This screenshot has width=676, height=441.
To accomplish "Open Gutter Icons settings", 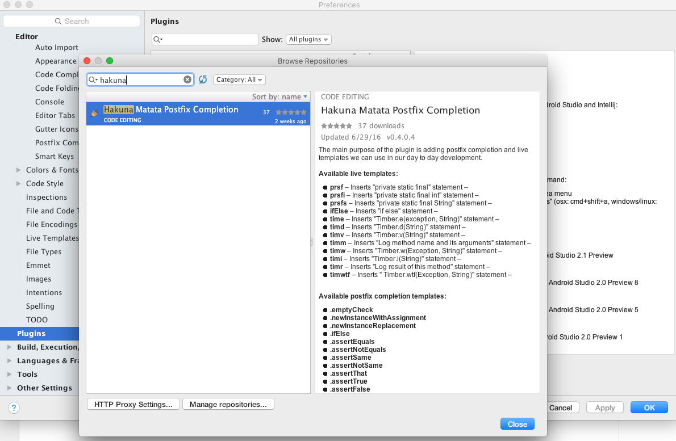I will (x=56, y=129).
